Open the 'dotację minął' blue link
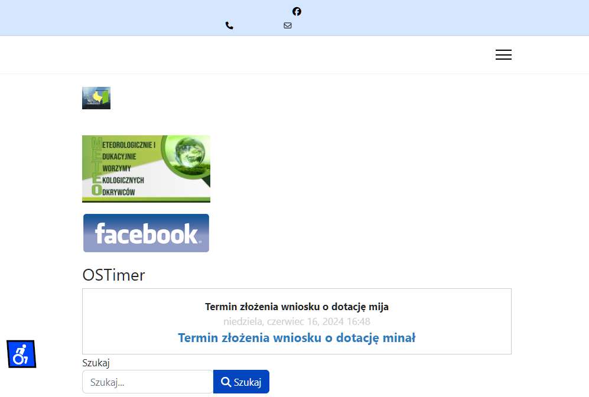This screenshot has width=589, height=397. (x=376, y=338)
